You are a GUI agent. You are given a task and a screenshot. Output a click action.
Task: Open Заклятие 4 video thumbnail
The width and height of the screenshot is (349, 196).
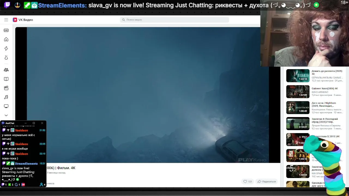tap(298, 124)
